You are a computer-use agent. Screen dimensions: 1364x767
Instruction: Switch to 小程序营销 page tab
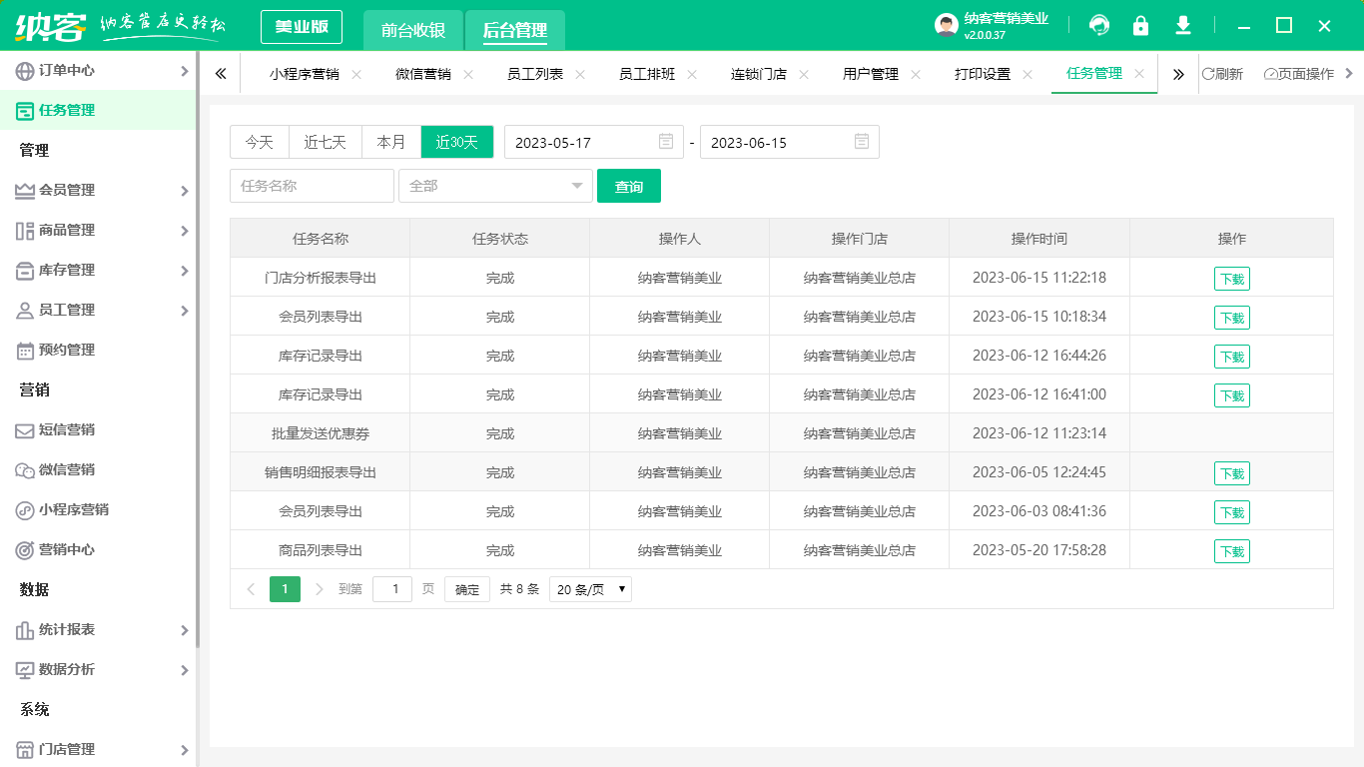pyautogui.click(x=305, y=74)
